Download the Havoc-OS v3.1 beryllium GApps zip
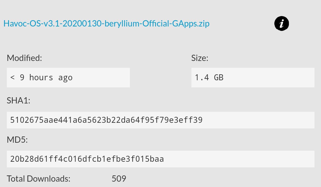 click(x=106, y=24)
